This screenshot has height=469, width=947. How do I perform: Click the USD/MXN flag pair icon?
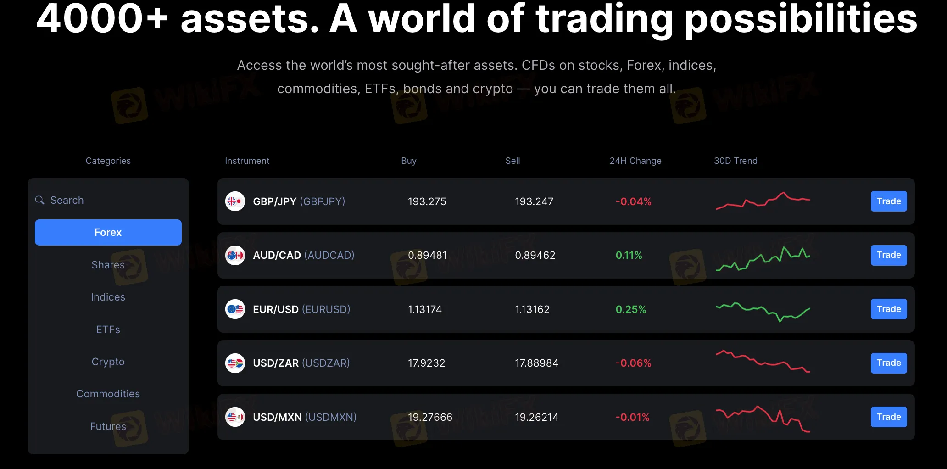[x=235, y=417]
